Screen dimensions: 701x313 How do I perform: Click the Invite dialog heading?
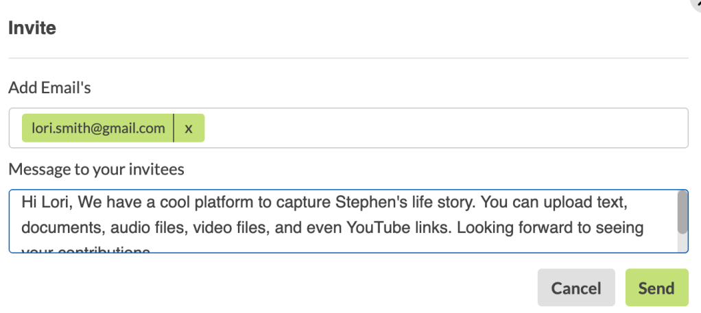pyautogui.click(x=32, y=28)
